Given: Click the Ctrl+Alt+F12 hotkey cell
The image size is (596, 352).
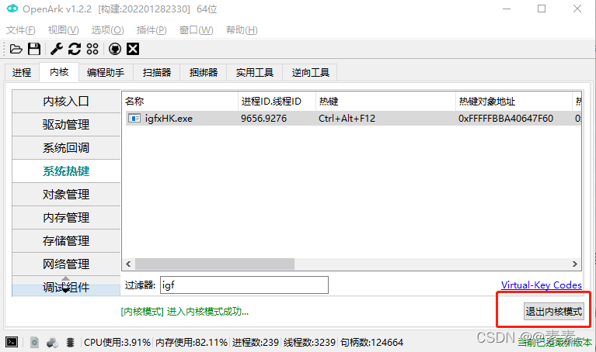Looking at the screenshot, I should (347, 119).
